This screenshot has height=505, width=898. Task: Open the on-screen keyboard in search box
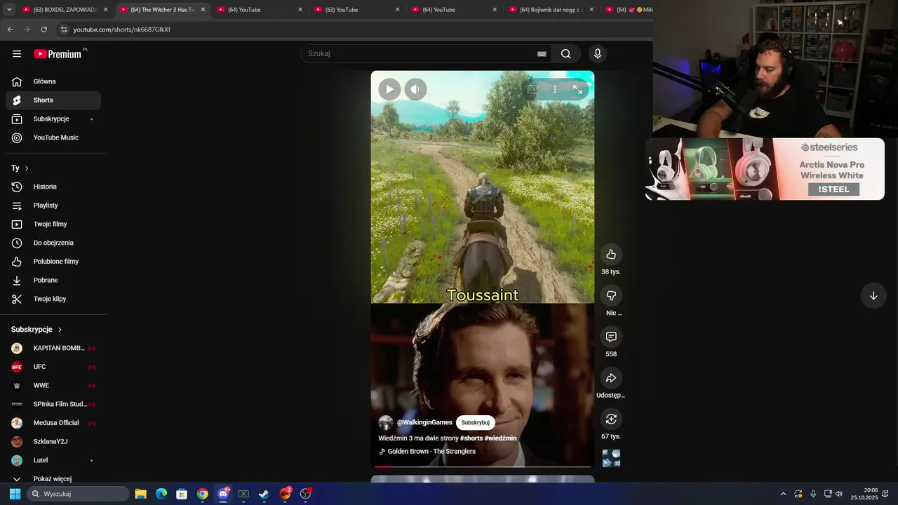[x=542, y=54]
